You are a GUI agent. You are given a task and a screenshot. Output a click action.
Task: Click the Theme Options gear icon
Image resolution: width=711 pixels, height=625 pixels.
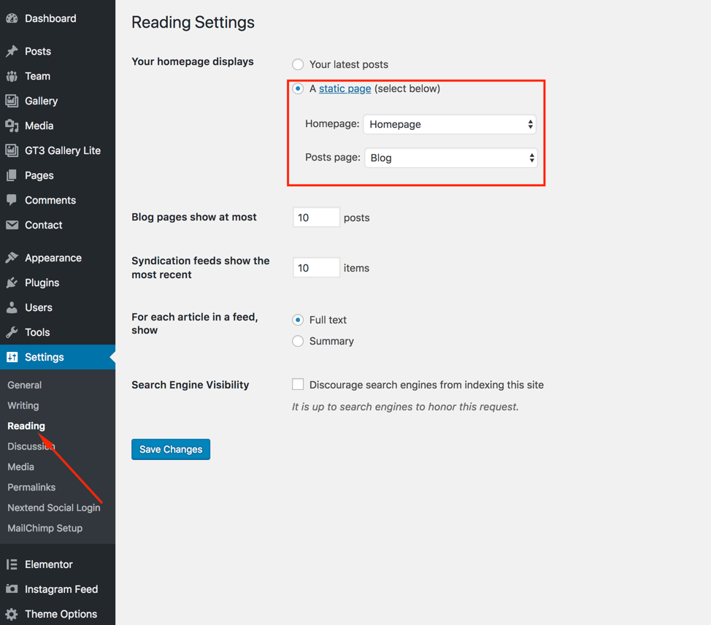(x=12, y=614)
